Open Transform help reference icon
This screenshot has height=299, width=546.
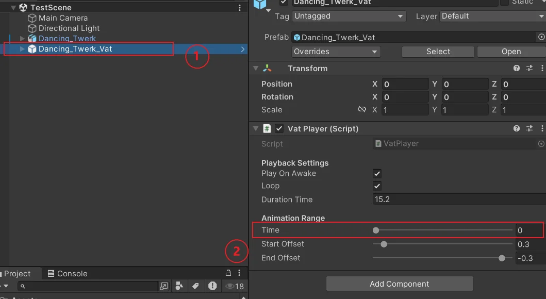(x=517, y=68)
